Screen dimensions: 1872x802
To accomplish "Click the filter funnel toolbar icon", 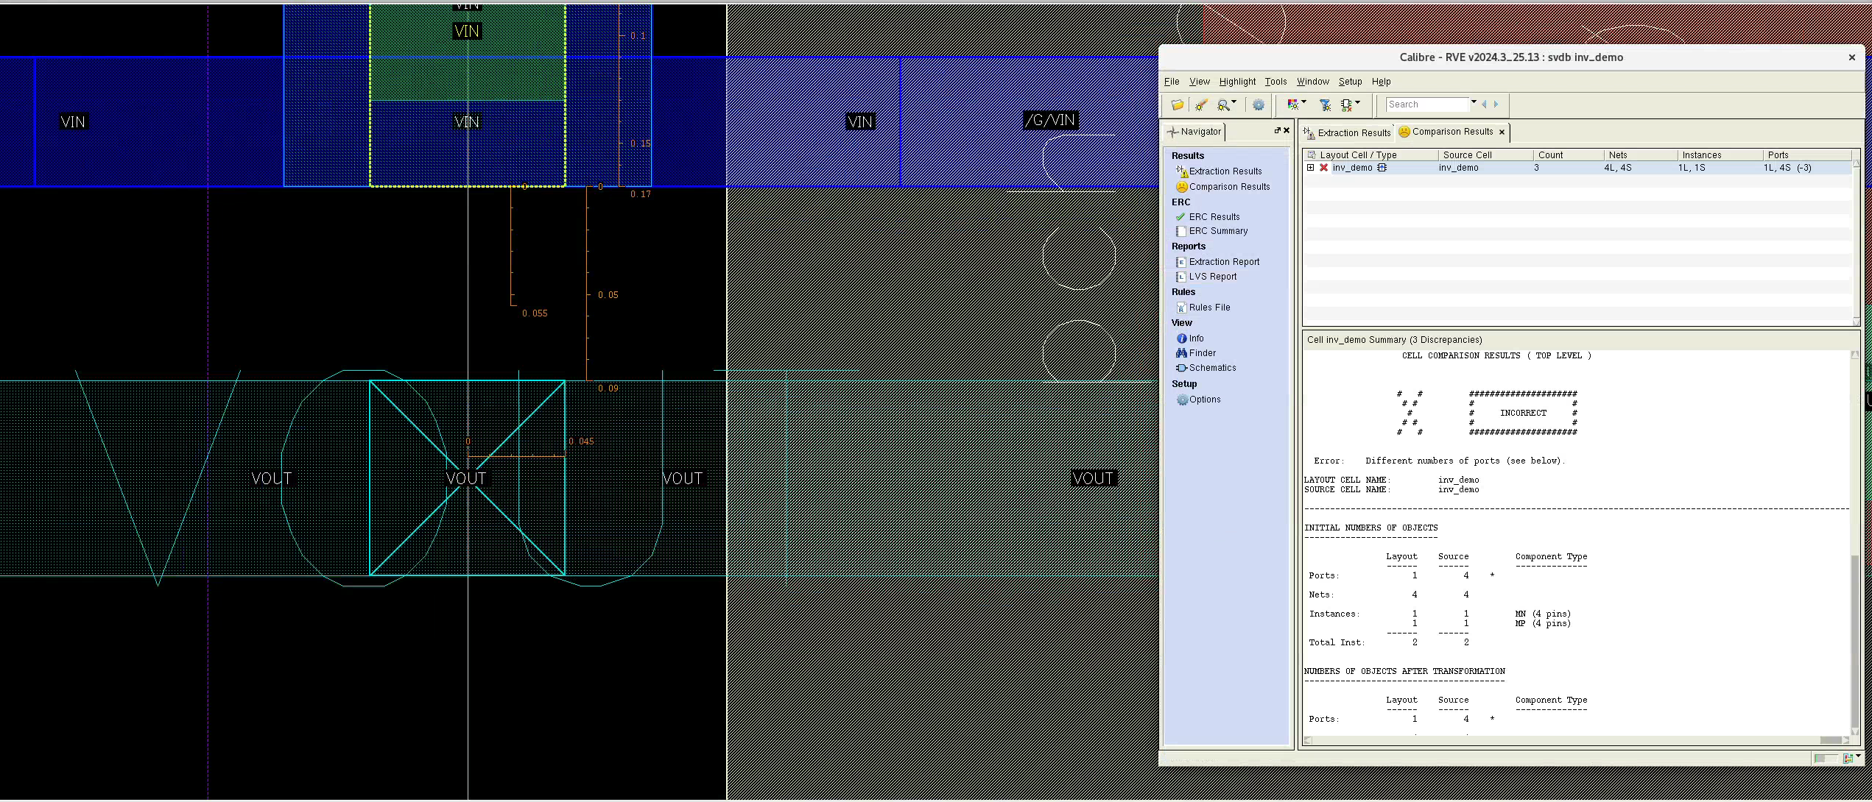I will click(1325, 105).
